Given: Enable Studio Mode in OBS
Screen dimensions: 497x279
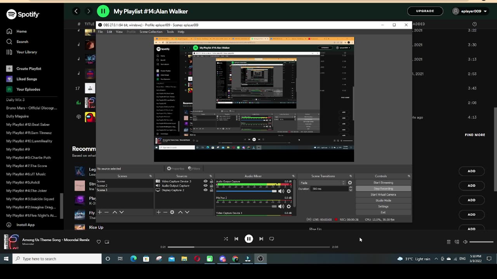Looking at the screenshot, I should click(x=383, y=200).
